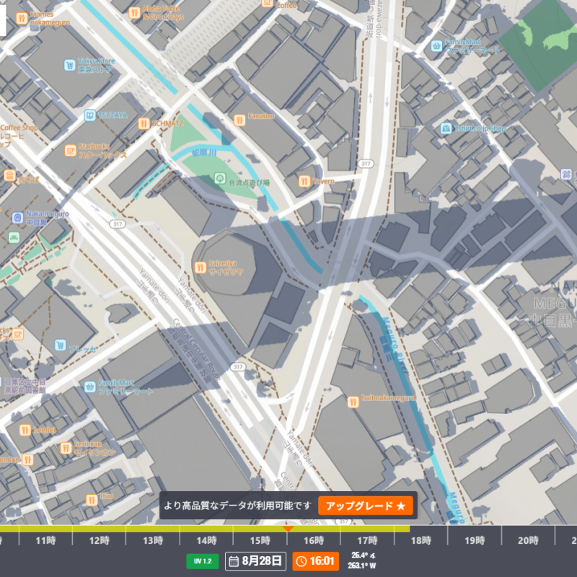Click the Saizeriya restaurant icon
Viewport: 577px width, 577px height.
[201, 267]
